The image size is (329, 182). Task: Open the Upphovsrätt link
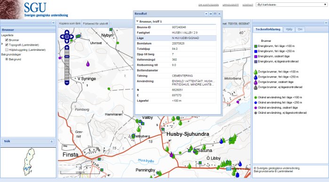coord(231,5)
